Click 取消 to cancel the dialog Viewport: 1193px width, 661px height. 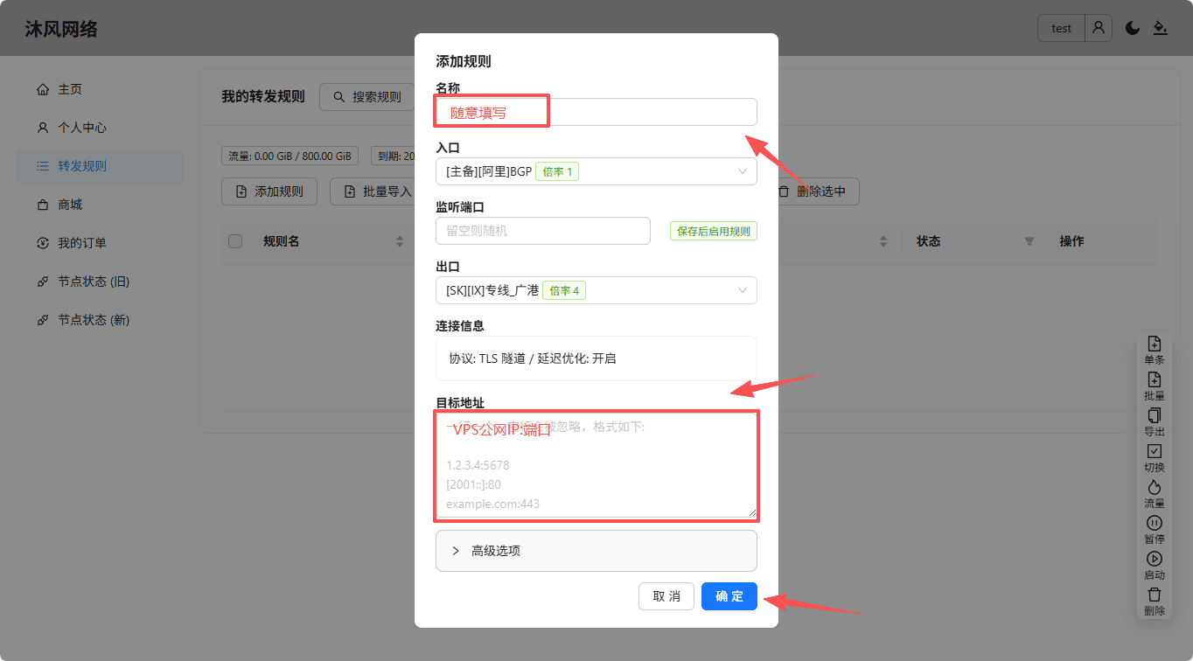coord(666,595)
